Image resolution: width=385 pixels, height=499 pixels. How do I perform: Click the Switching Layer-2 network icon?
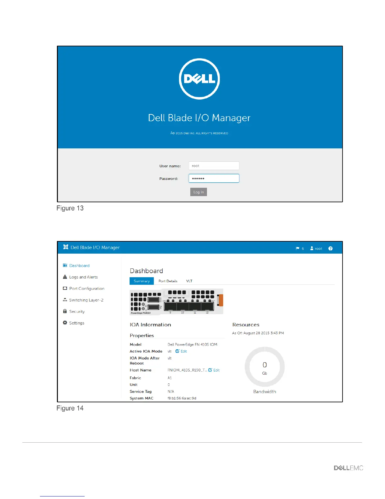pos(65,300)
